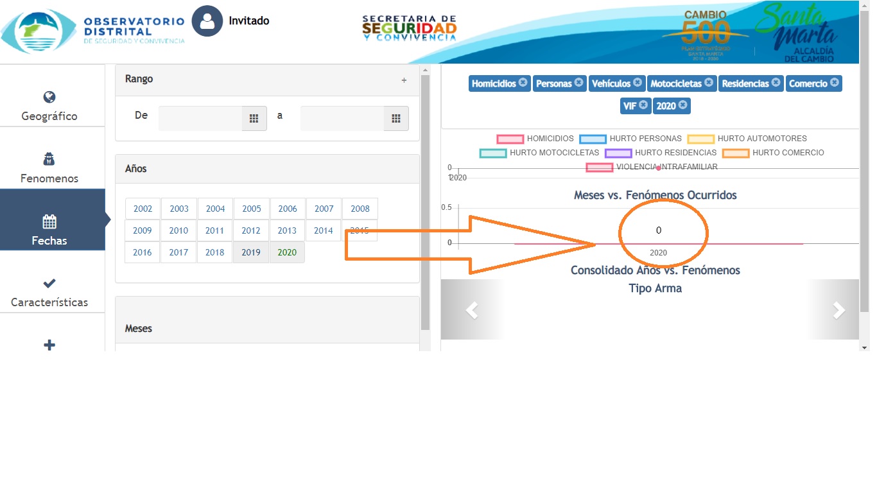This screenshot has width=877, height=493.
Task: Toggle HURTO MOTOCICLETAS legend series
Action: (x=539, y=153)
